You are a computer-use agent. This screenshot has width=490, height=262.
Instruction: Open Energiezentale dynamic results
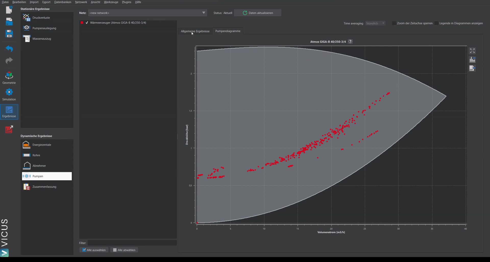pyautogui.click(x=47, y=145)
